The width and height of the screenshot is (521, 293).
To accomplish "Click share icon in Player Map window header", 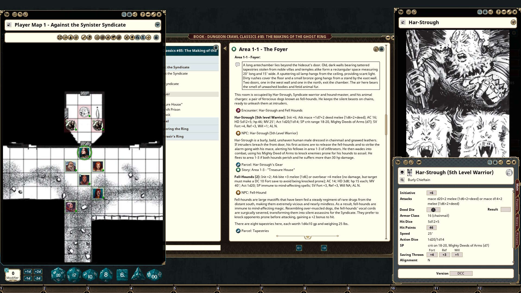I will pos(135,14).
